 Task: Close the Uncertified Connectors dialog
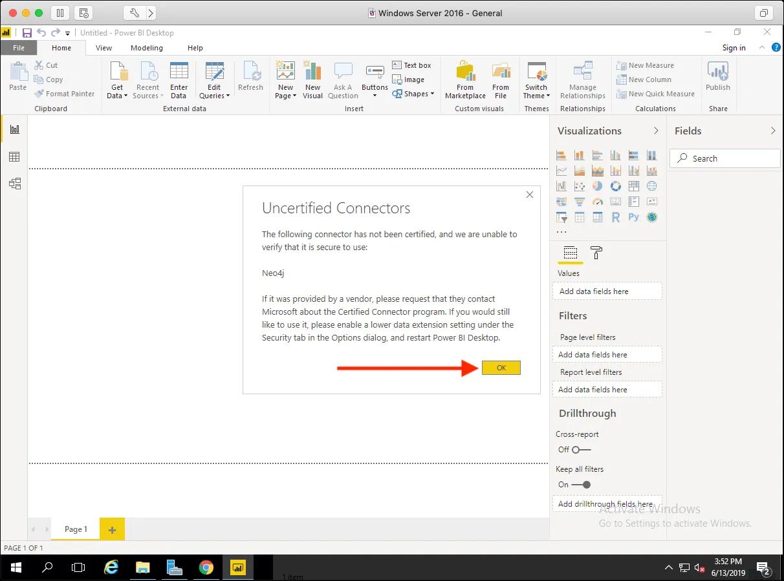tap(530, 195)
